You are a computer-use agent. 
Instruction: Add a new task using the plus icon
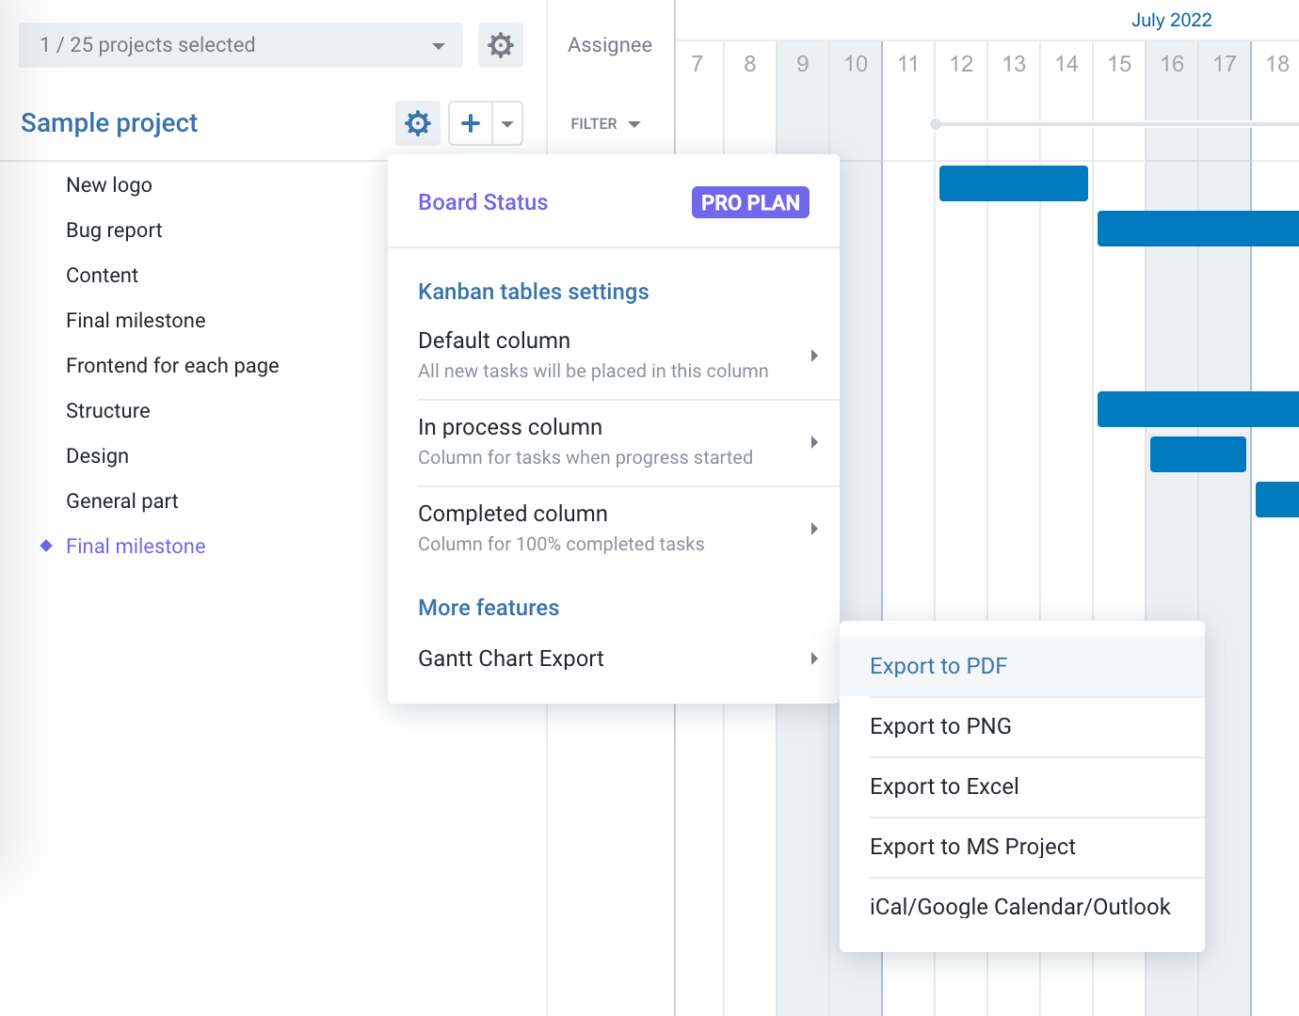tap(470, 123)
